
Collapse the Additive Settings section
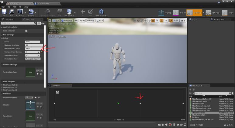(2, 65)
